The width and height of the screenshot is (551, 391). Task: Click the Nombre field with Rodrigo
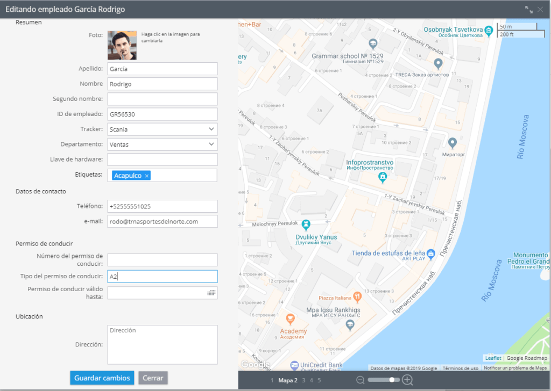pyautogui.click(x=163, y=84)
